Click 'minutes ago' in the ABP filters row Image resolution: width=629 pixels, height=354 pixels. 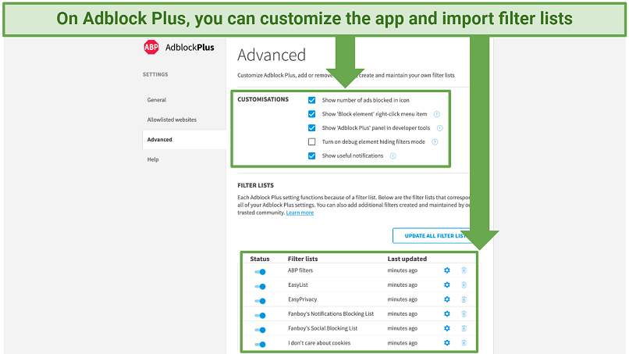[x=403, y=270]
